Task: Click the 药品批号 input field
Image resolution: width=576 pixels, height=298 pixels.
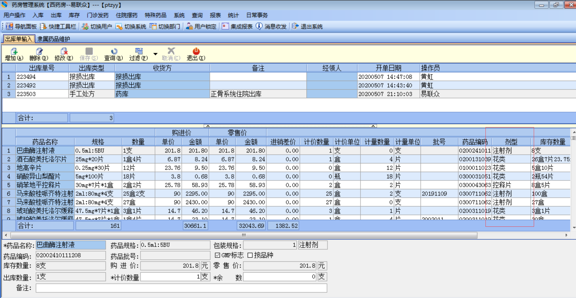Action: pos(175,255)
